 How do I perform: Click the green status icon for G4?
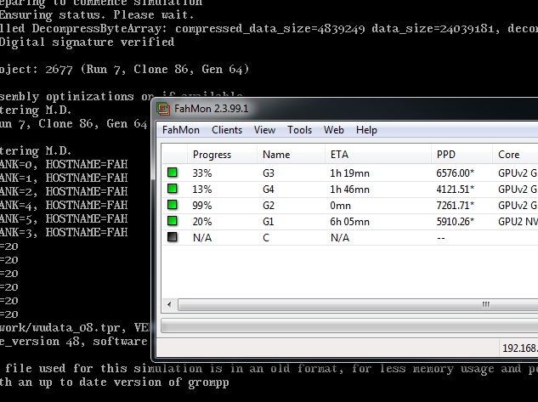173,189
